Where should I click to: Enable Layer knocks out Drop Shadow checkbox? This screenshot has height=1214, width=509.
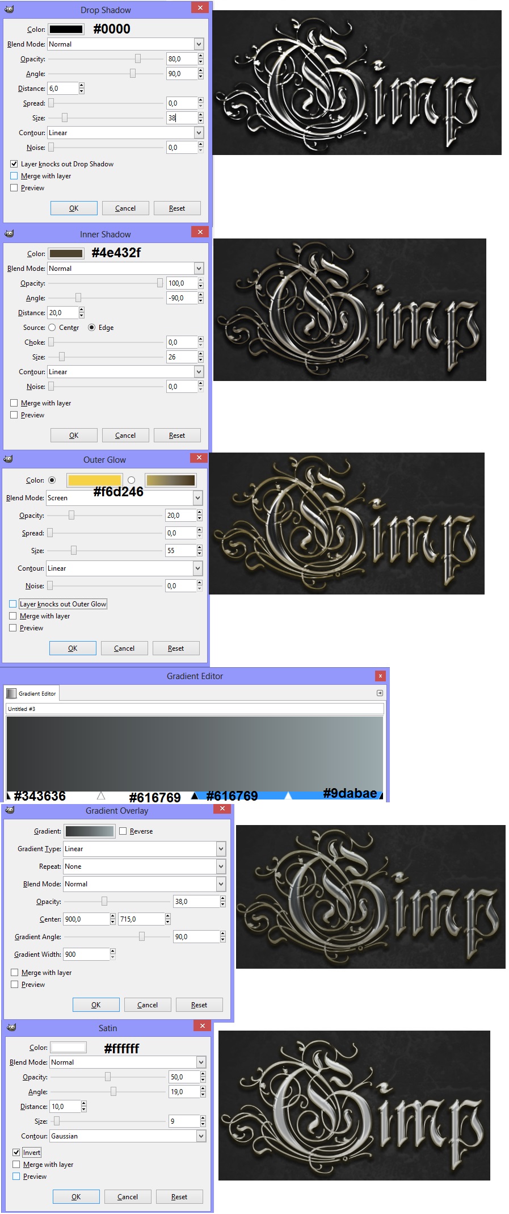click(x=14, y=164)
